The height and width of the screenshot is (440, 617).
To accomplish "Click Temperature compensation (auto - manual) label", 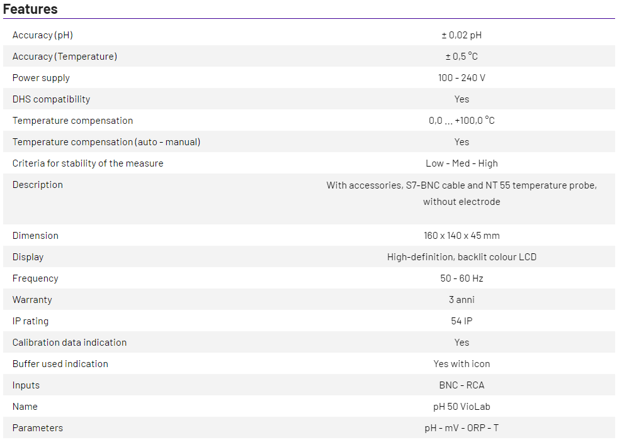I will [x=106, y=142].
